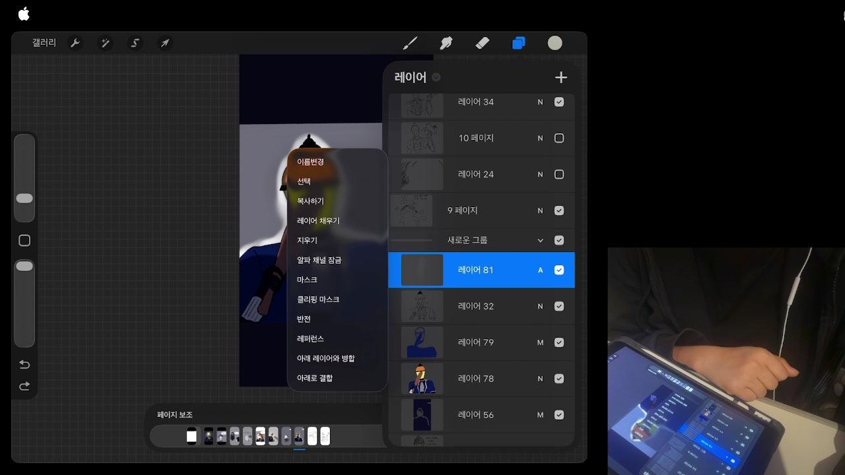Image resolution: width=845 pixels, height=475 pixels.
Task: Activate the Selection S-shaped tool
Action: (x=135, y=43)
